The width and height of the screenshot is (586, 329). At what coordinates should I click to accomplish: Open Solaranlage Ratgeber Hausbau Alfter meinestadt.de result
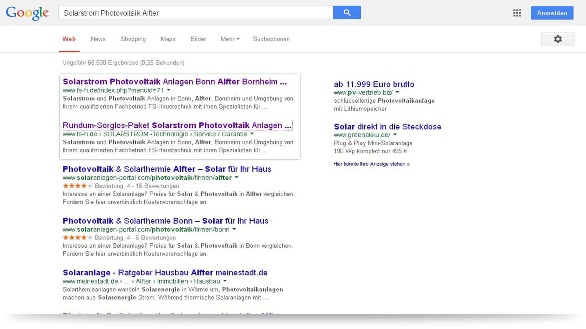165,273
